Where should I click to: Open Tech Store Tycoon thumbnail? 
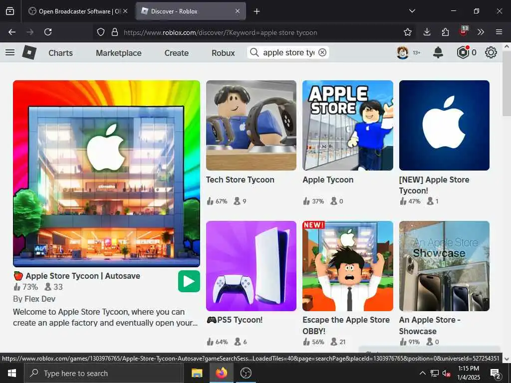[x=252, y=125]
